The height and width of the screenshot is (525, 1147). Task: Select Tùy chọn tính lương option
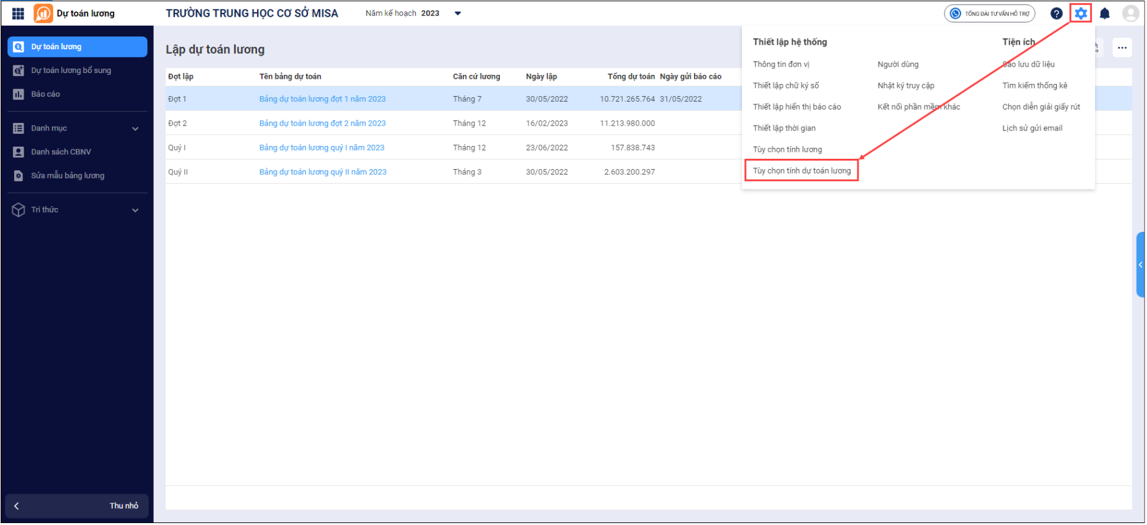point(787,150)
